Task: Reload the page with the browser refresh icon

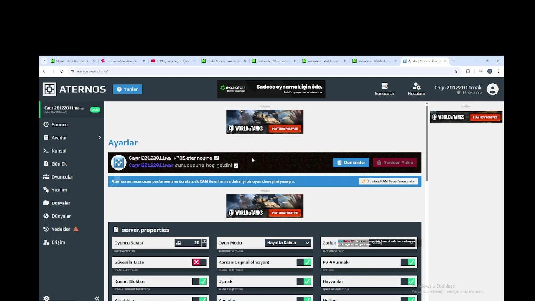Action: 61,71
